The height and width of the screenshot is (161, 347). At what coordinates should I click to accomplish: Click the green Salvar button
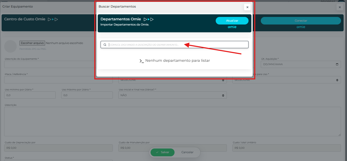(x=162, y=152)
